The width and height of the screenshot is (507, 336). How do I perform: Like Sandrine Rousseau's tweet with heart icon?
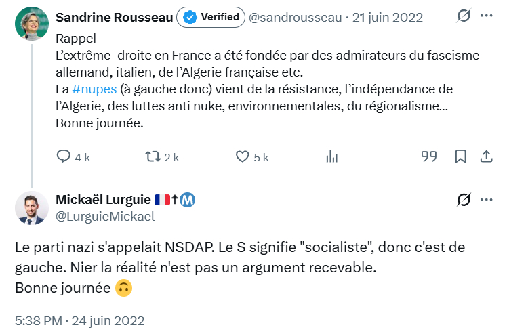tap(243, 156)
